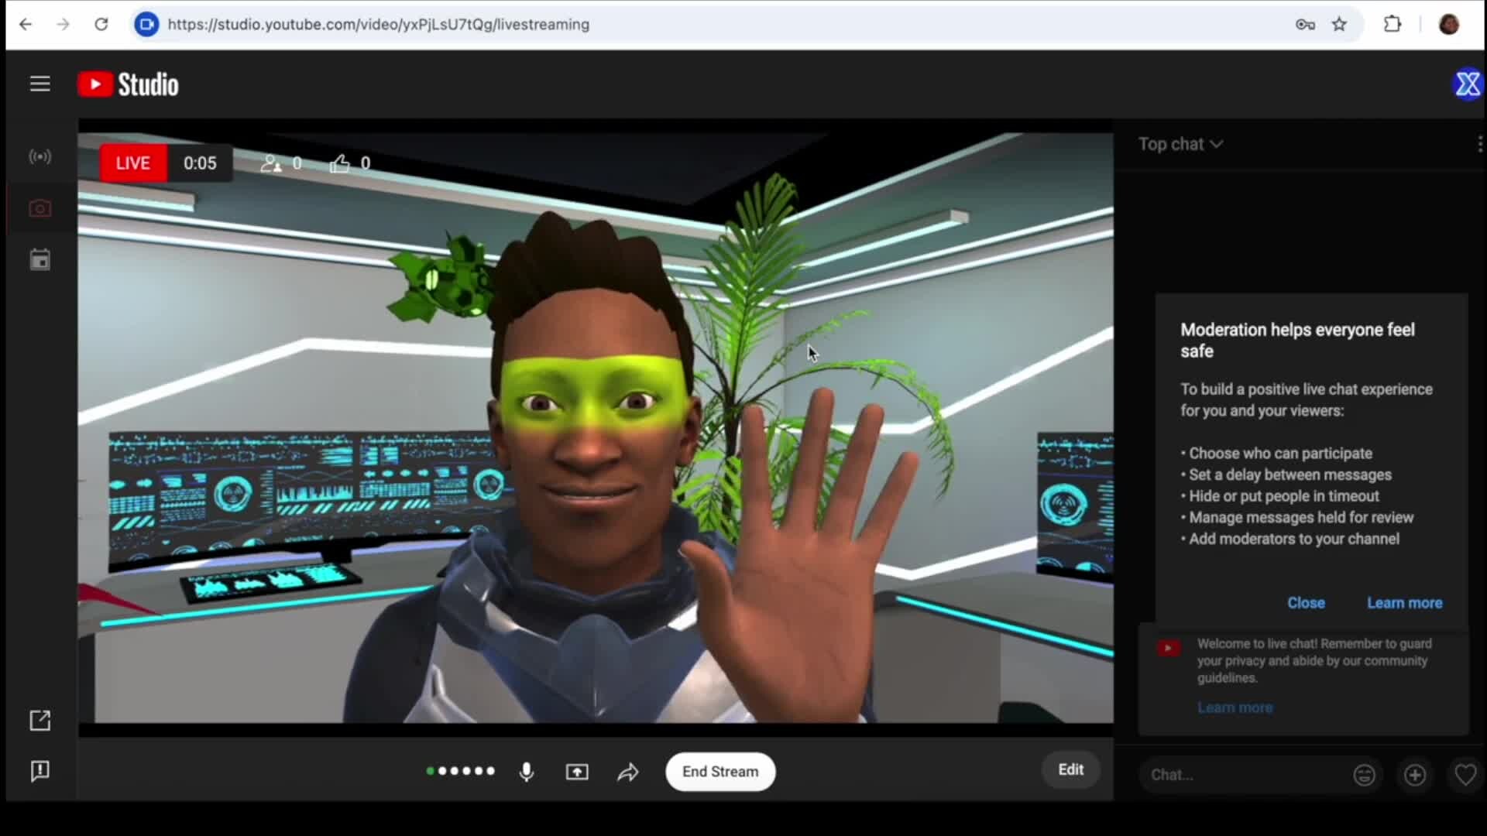Screen dimensions: 1487x836
Task: Click the YouTube Studio logo
Action: pyautogui.click(x=129, y=84)
